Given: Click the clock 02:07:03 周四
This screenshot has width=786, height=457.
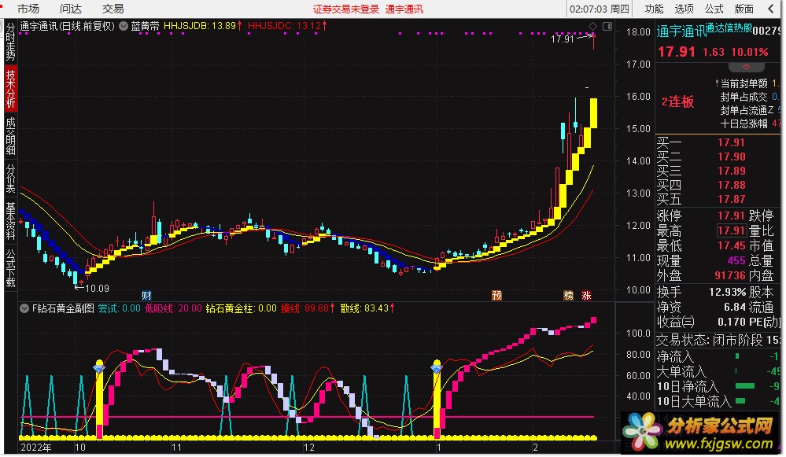Looking at the screenshot, I should [600, 9].
